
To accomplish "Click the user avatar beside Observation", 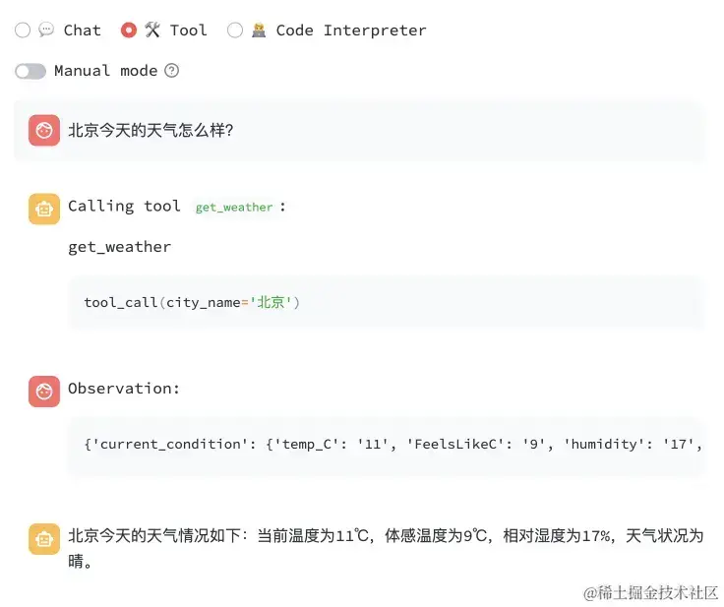I will click(44, 392).
